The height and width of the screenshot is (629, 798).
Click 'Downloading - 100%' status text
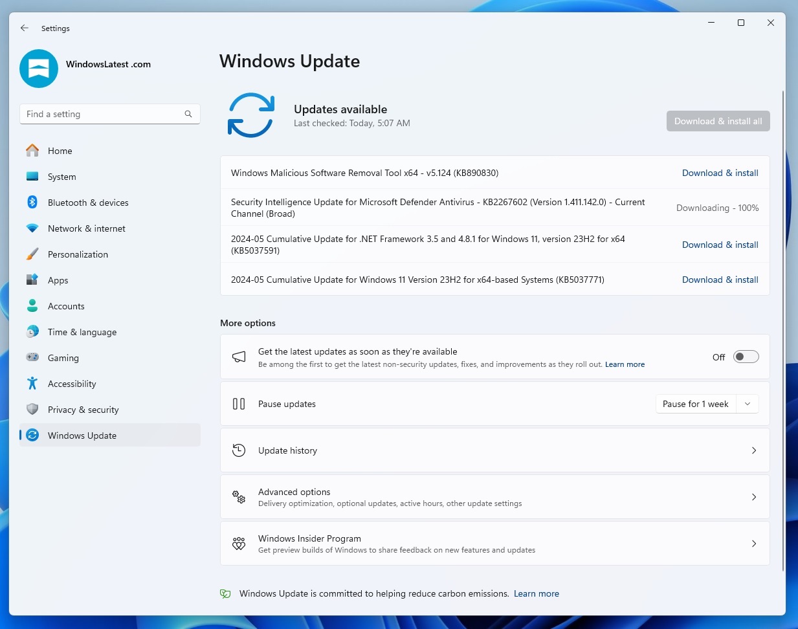click(718, 208)
